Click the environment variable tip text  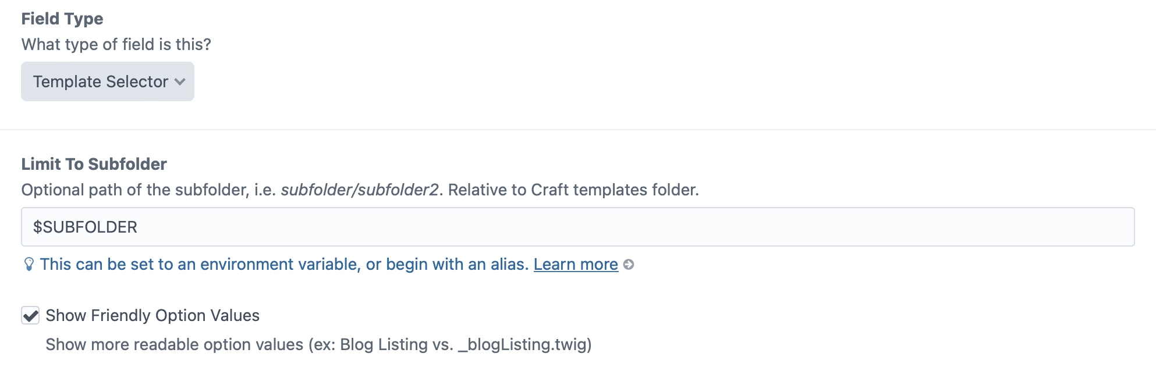point(284,265)
